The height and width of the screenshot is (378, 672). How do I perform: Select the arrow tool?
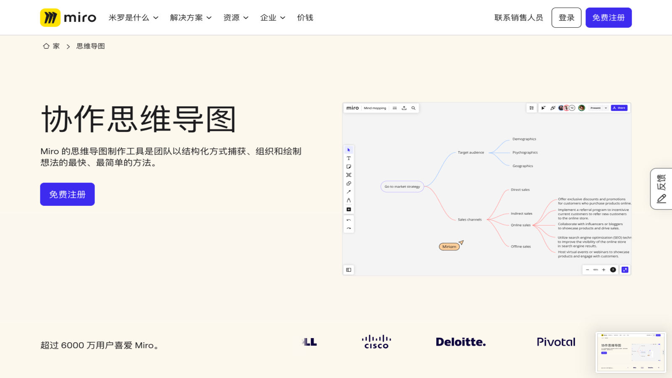pos(349,192)
